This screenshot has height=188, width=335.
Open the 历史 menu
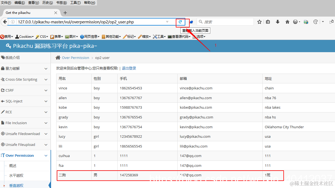point(48,3)
